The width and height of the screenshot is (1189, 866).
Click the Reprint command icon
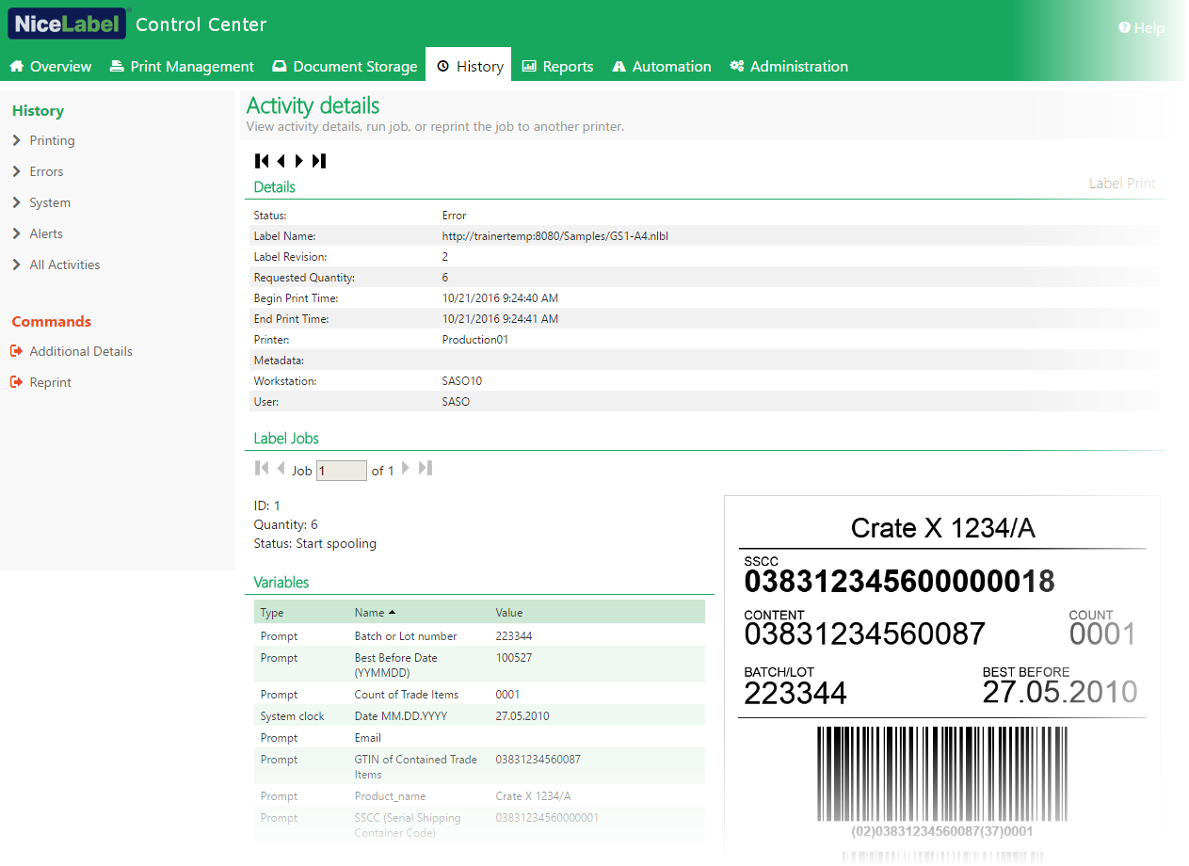[16, 382]
